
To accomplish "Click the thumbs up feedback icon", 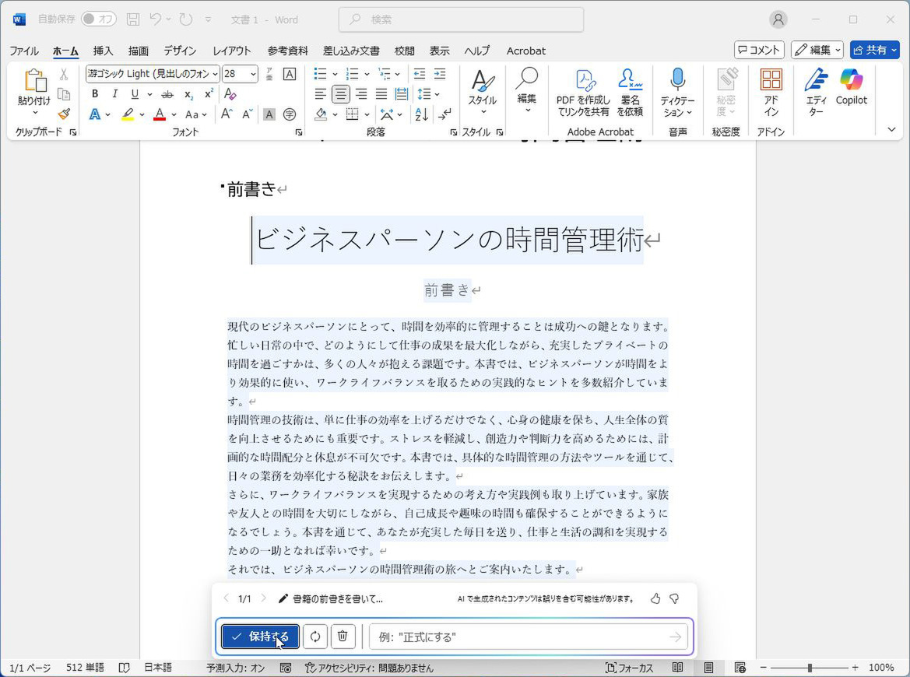I will (x=655, y=598).
